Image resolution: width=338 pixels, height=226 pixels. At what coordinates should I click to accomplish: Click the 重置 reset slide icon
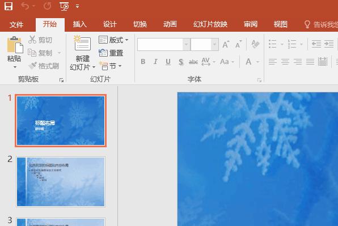point(103,53)
